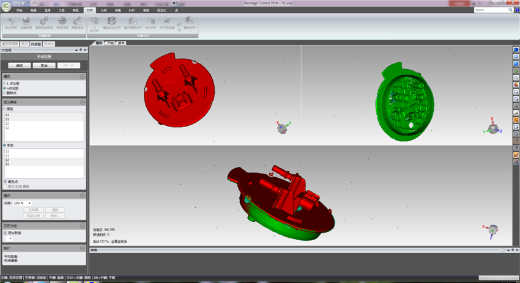Select the 1点注册 radio button
Image resolution: width=520 pixels, height=283 pixels.
click(5, 83)
